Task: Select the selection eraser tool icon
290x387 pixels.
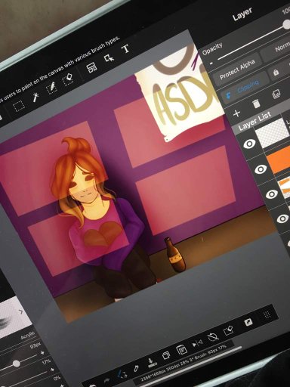Action: (x=67, y=79)
